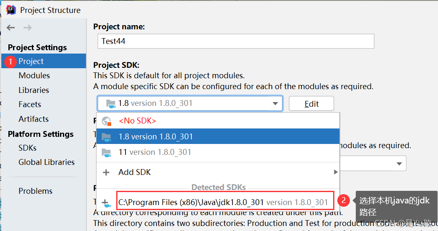The image size is (438, 231).
Task: Select detected SDK C:\Program Files (x86)\Java\jdk1.8.0_301
Action: click(x=225, y=200)
